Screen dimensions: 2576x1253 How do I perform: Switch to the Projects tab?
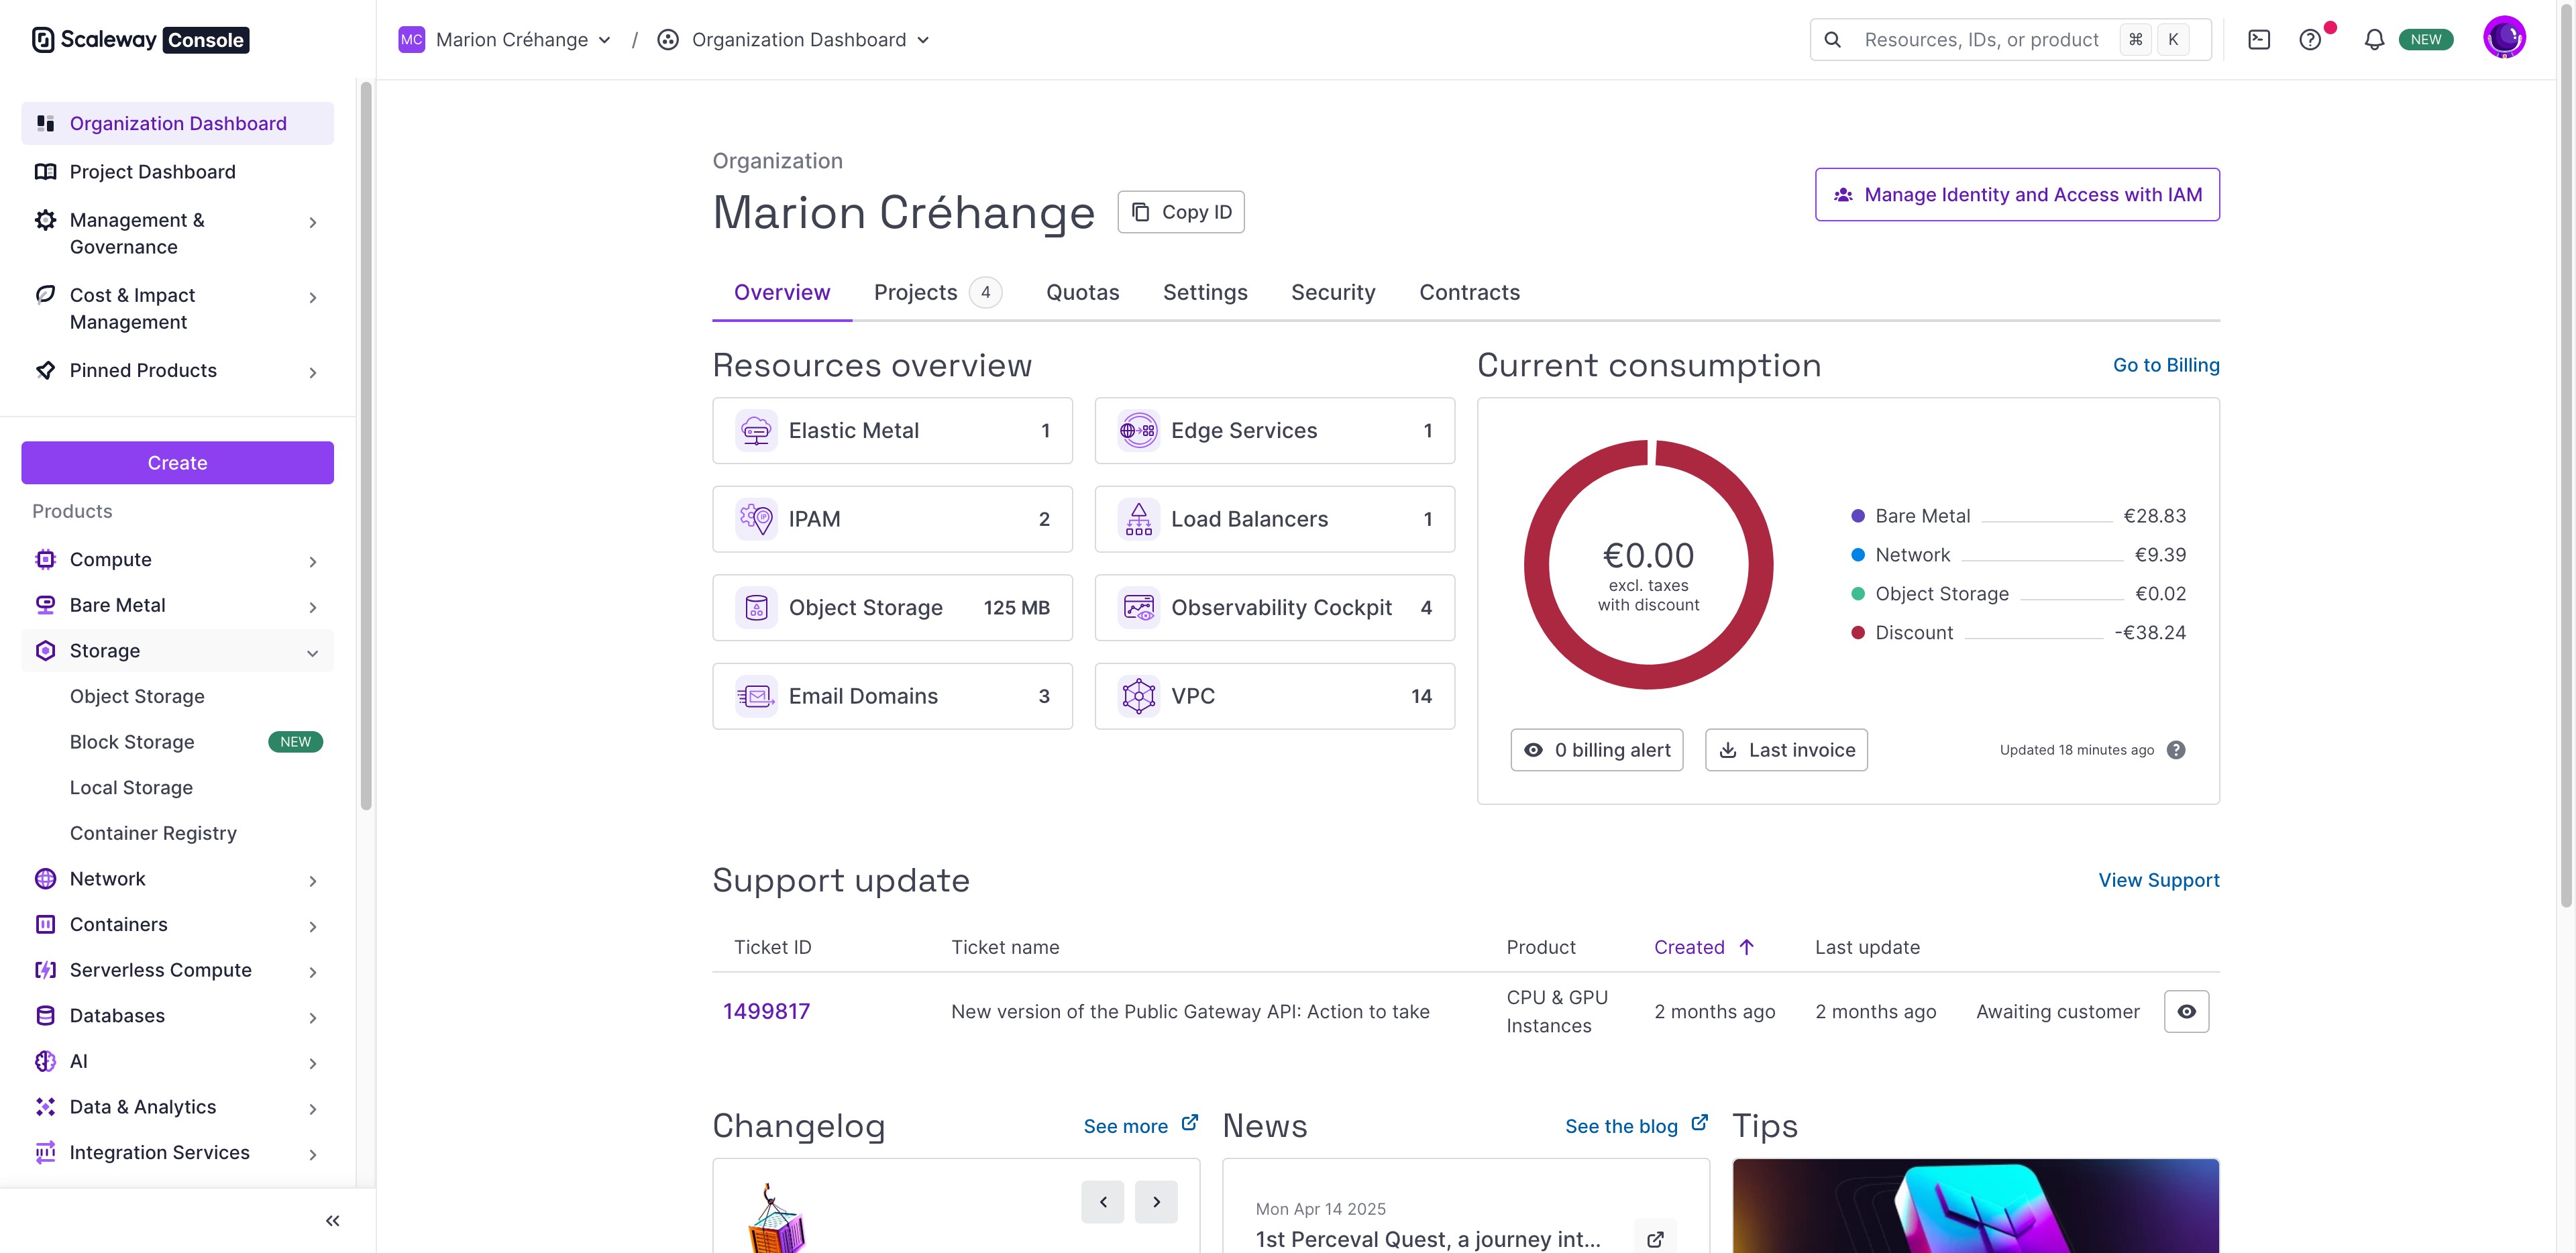937,292
